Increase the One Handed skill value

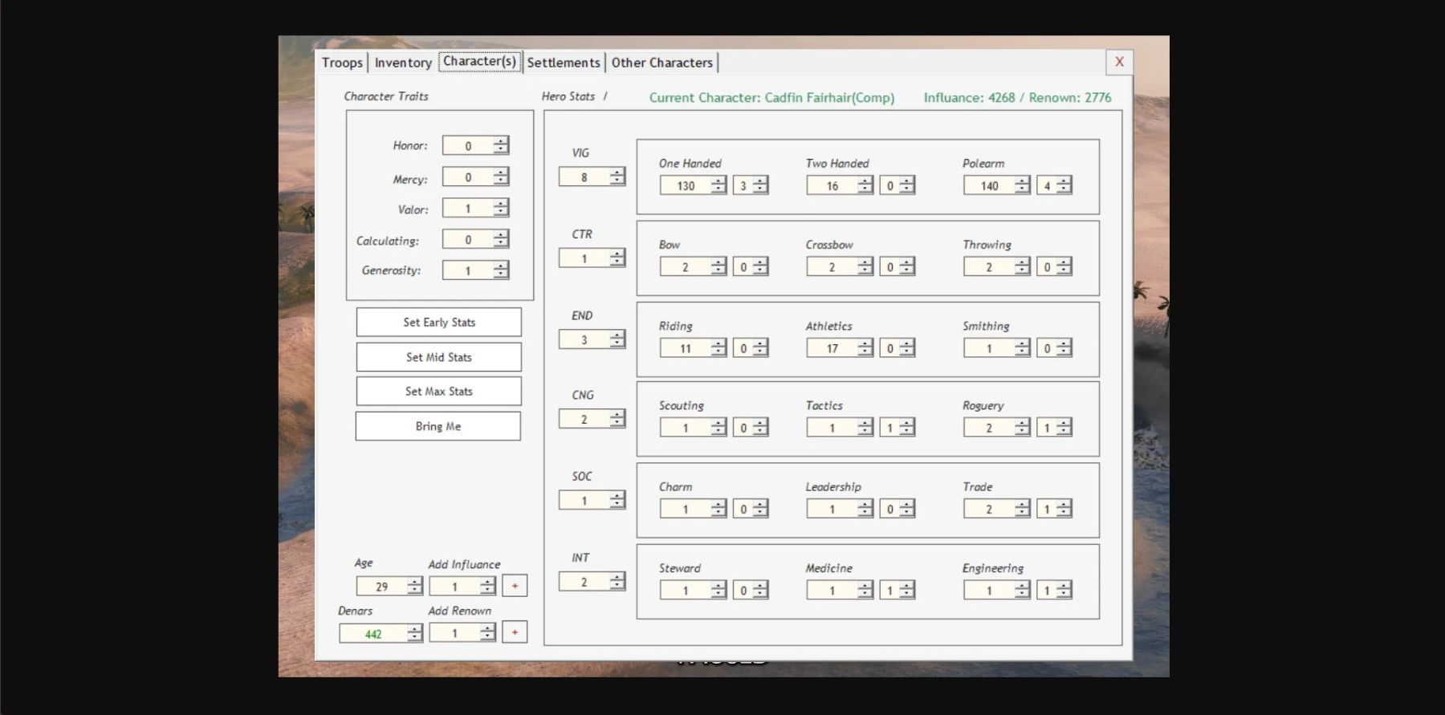718,181
